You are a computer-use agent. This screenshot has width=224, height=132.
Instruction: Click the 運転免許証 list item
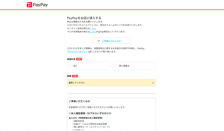click(x=78, y=121)
